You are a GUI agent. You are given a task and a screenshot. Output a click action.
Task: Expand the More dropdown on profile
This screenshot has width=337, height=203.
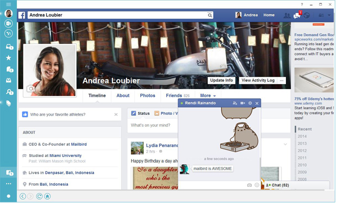pos(208,96)
